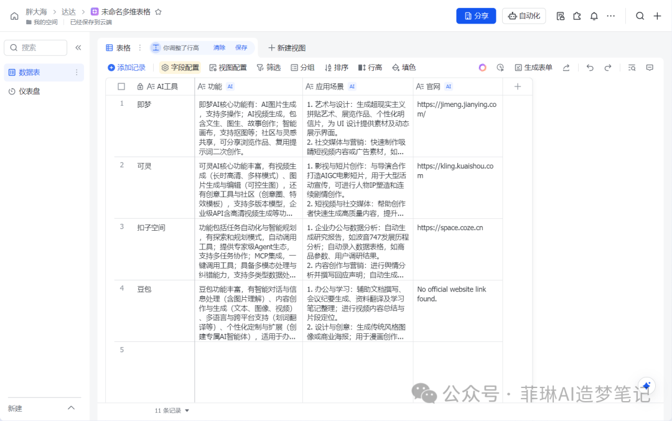The width and height of the screenshot is (672, 421).
Task: Open the 分享 share button
Action: [476, 16]
